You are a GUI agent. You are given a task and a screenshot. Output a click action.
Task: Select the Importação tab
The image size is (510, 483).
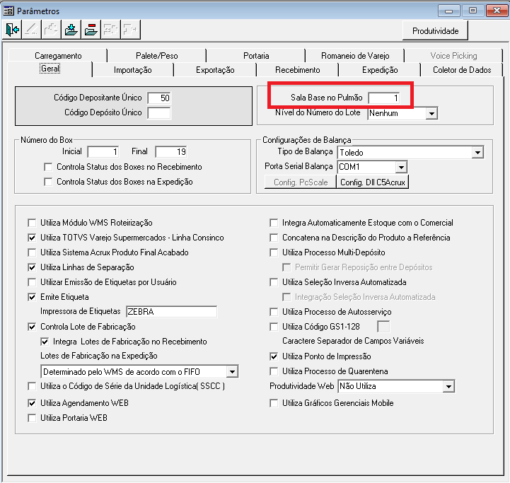click(133, 70)
